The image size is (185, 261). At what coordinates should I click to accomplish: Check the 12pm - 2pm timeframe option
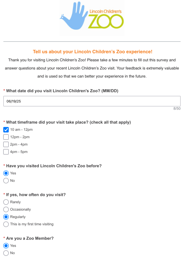tap(6, 137)
